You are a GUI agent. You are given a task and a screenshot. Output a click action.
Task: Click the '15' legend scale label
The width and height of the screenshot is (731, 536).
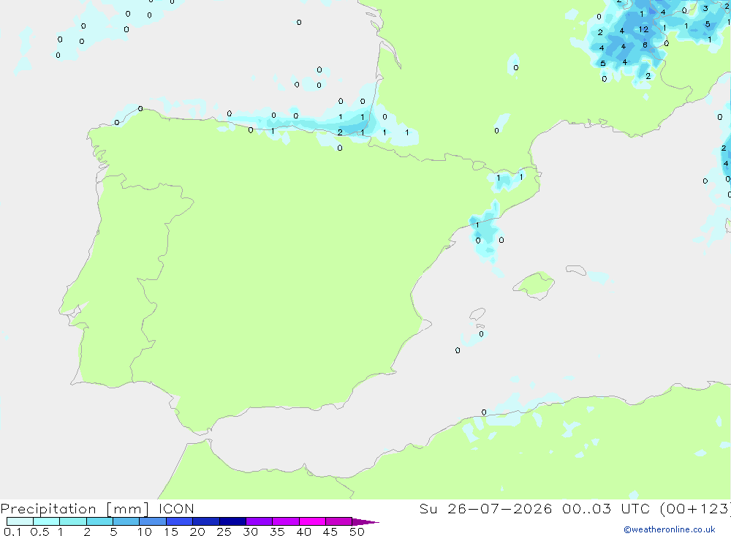(171, 532)
